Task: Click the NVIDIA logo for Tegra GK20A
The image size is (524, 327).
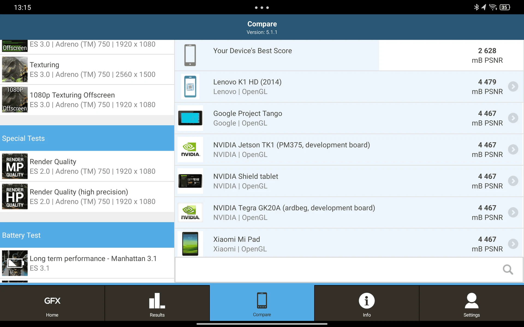Action: [x=190, y=213]
